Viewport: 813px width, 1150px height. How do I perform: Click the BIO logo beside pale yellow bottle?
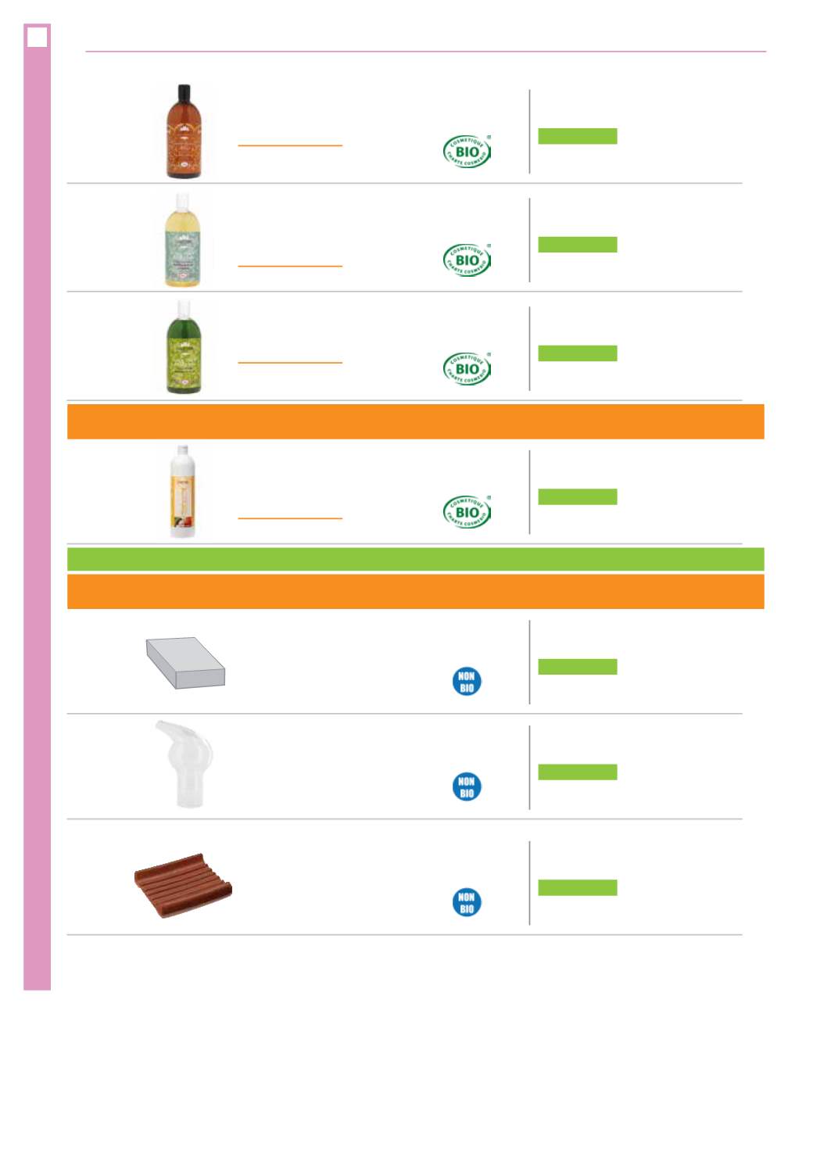pyautogui.click(x=467, y=260)
